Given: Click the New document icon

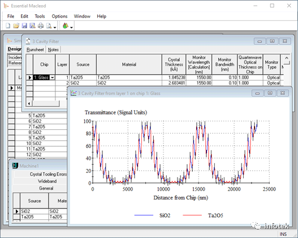Looking at the screenshot, I should tap(8, 25).
